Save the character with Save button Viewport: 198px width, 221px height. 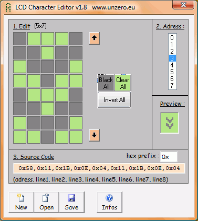[72, 202]
